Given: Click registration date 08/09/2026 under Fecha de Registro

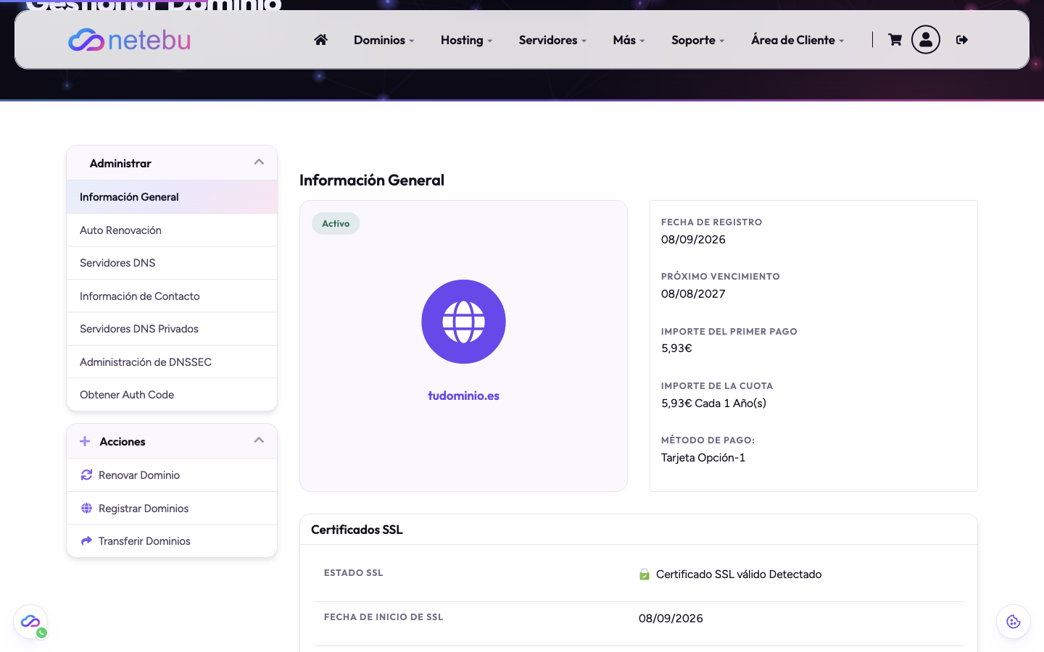Looking at the screenshot, I should tap(693, 240).
